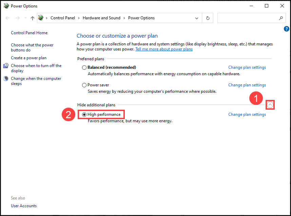This screenshot has width=291, height=216.
Task: Click the up-one-level arrow icon
Action: tap(32, 18)
